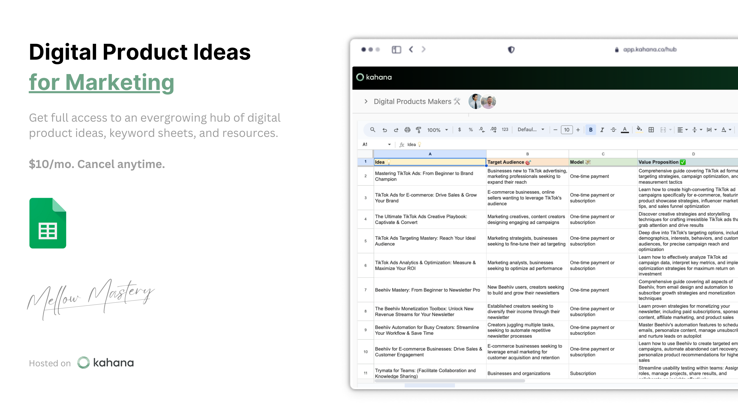The width and height of the screenshot is (738, 415).
Task: Toggle the browser sidebar panel icon
Action: pos(396,50)
